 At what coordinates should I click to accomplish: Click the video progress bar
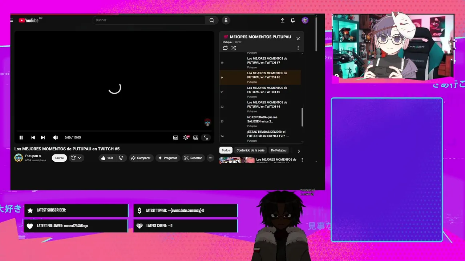(114, 131)
